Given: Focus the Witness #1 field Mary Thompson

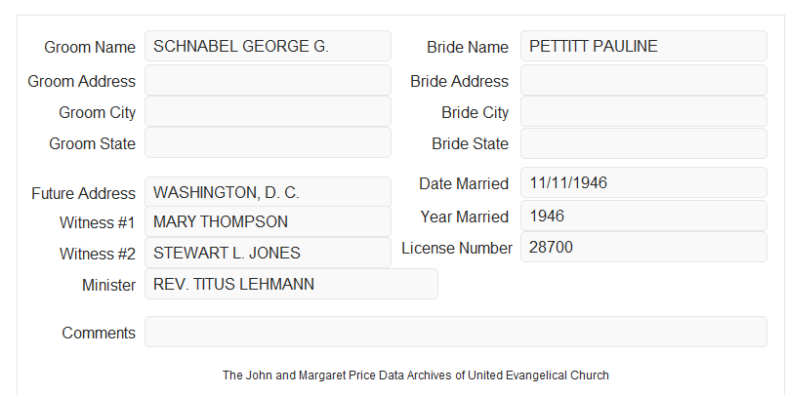Looking at the screenshot, I should 268,221.
